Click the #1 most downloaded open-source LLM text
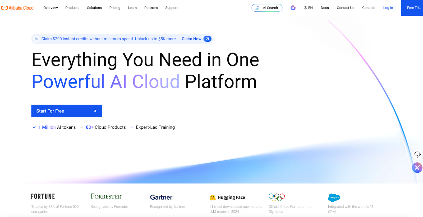Image resolution: width=423 pixels, height=217 pixels. pos(236,209)
